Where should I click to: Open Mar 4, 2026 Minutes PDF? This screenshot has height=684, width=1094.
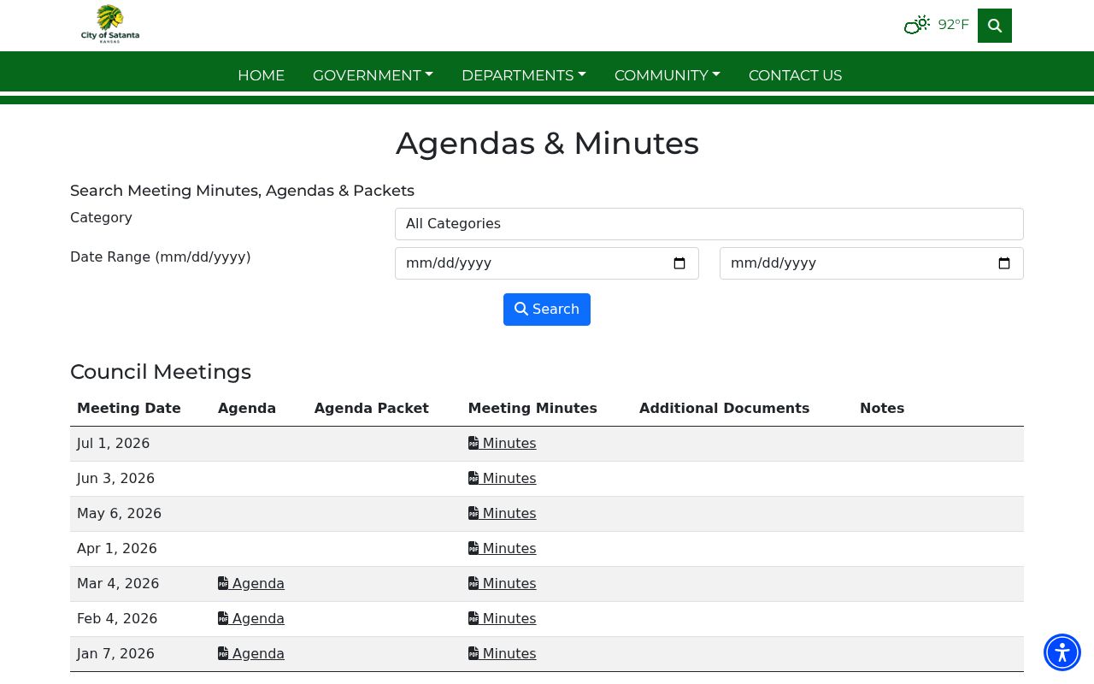click(x=503, y=583)
